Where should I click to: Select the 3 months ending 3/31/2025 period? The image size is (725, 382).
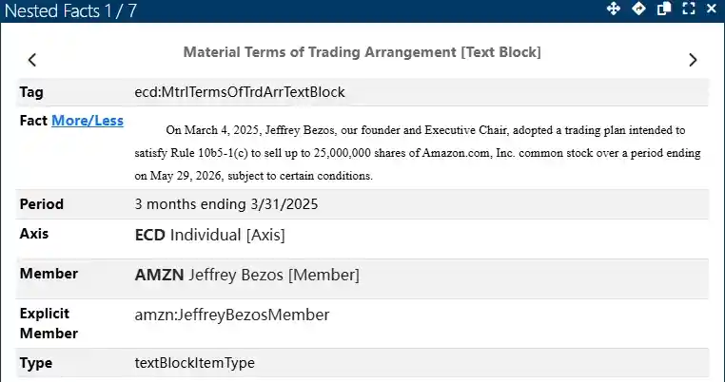(226, 204)
